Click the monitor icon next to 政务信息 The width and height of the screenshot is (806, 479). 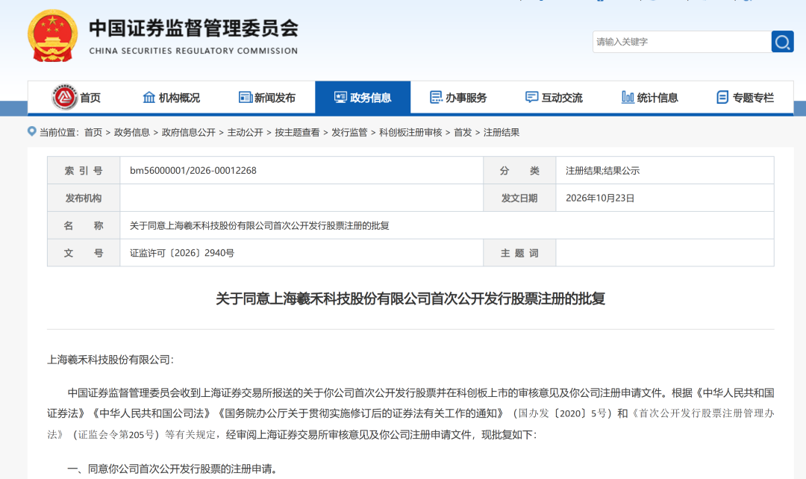pyautogui.click(x=340, y=97)
